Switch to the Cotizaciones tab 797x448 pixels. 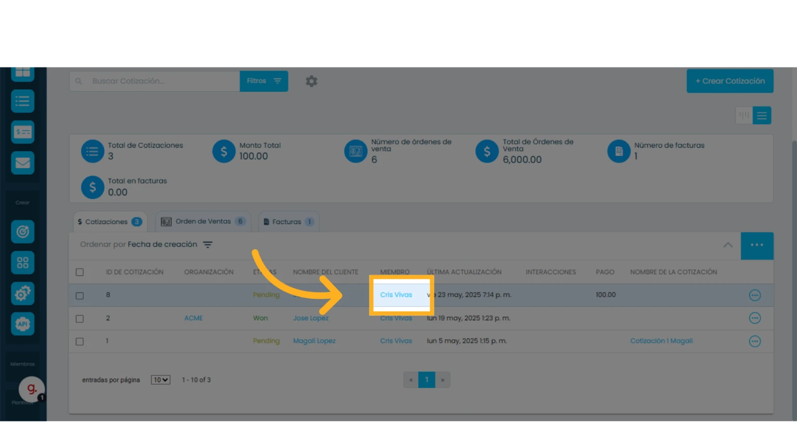[x=110, y=221]
